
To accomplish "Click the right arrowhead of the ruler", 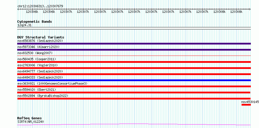I will (250, 9).
